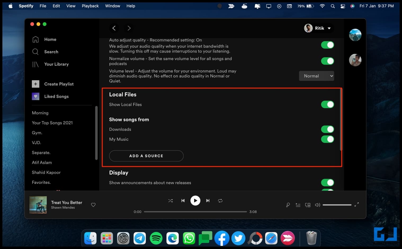Image resolution: width=402 pixels, height=249 pixels.
Task: Open lyrics with the microphone icon
Action: [x=288, y=205]
